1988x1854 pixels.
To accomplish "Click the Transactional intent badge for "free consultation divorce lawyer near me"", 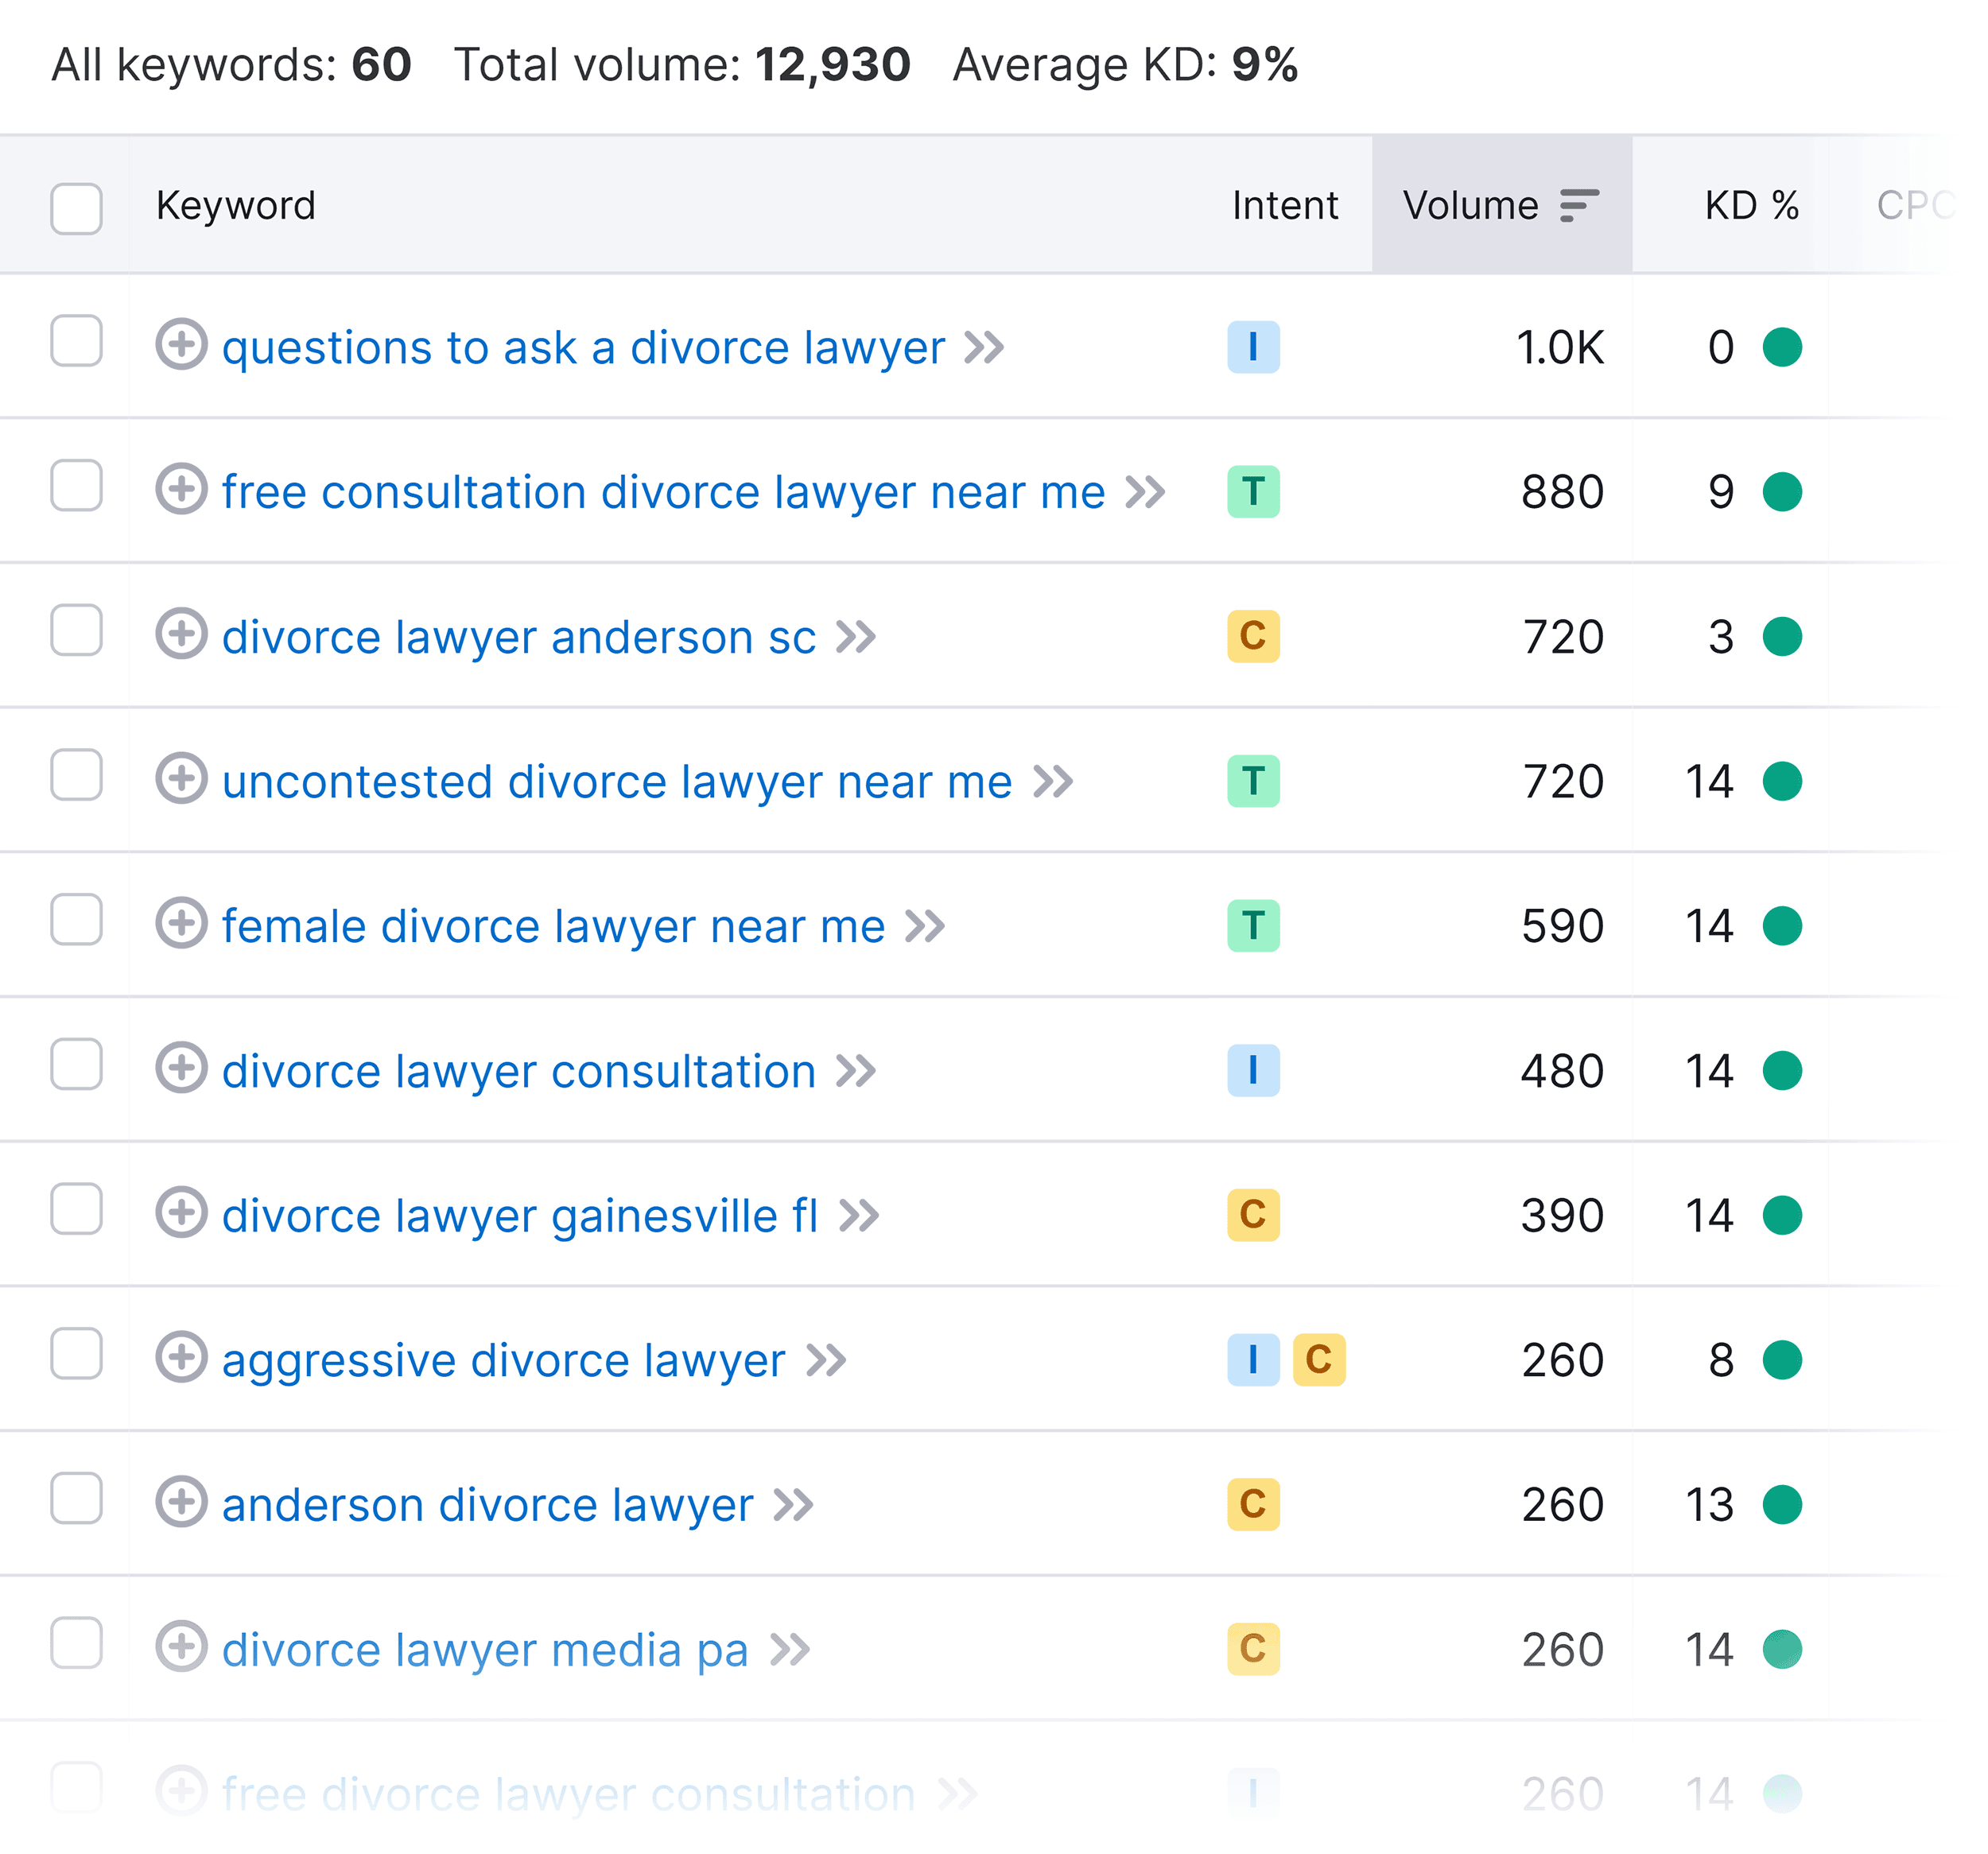I will pyautogui.click(x=1253, y=491).
